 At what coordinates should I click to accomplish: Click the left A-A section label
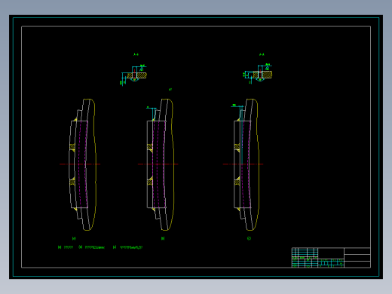coord(136,54)
